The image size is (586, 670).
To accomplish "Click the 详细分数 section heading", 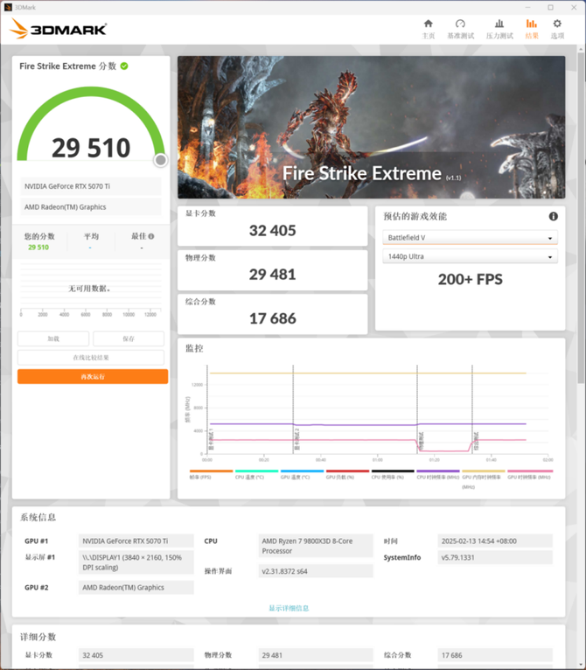I will 38,637.
